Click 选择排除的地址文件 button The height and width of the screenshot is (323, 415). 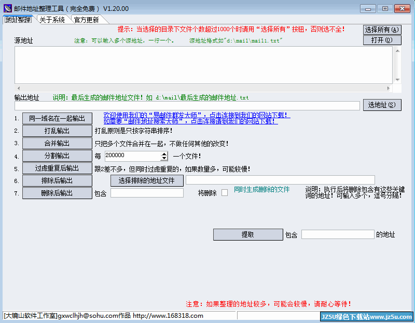[x=147, y=180]
